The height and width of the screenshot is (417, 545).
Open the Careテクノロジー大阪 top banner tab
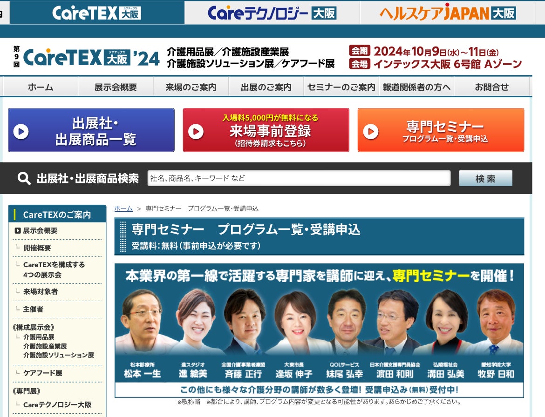point(272,13)
